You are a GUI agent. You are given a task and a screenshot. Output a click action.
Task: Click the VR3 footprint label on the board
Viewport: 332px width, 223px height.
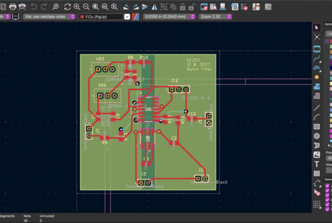click(x=100, y=59)
